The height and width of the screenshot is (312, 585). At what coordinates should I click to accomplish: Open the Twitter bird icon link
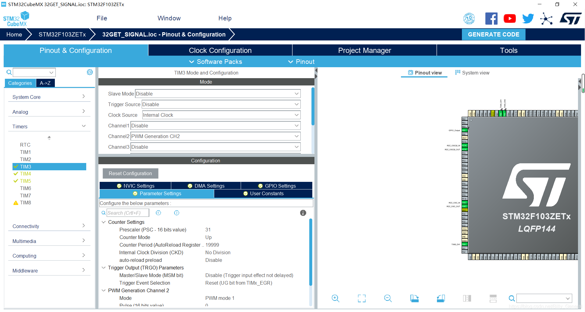528,19
